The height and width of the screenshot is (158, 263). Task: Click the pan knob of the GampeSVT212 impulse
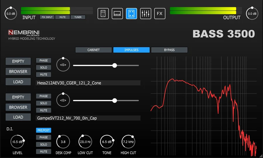pos(63,100)
